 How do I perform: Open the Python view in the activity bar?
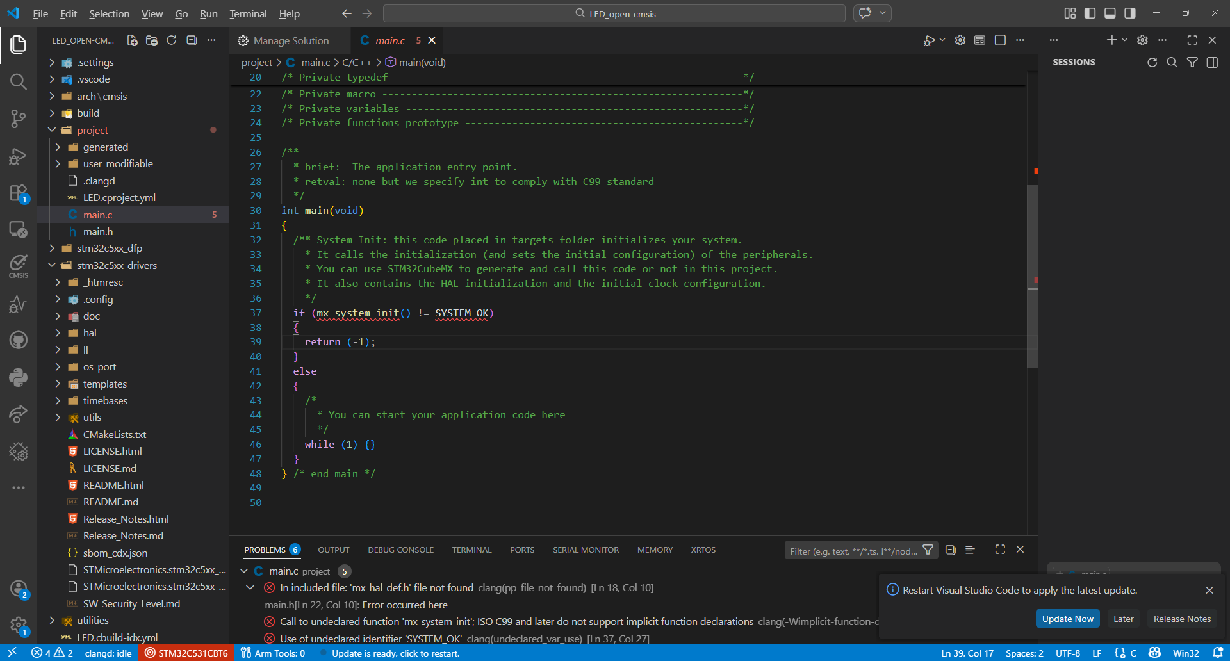pos(18,377)
